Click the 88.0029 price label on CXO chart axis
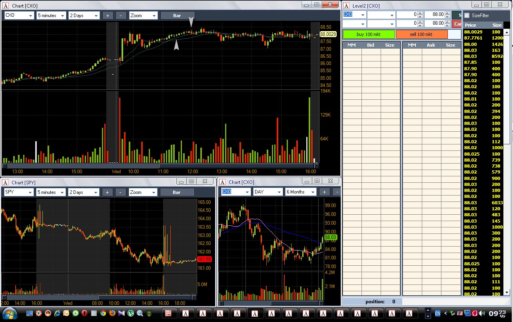513x322 pixels. pos(328,34)
